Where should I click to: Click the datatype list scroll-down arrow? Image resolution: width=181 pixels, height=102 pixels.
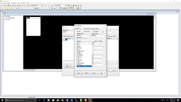point(92,66)
